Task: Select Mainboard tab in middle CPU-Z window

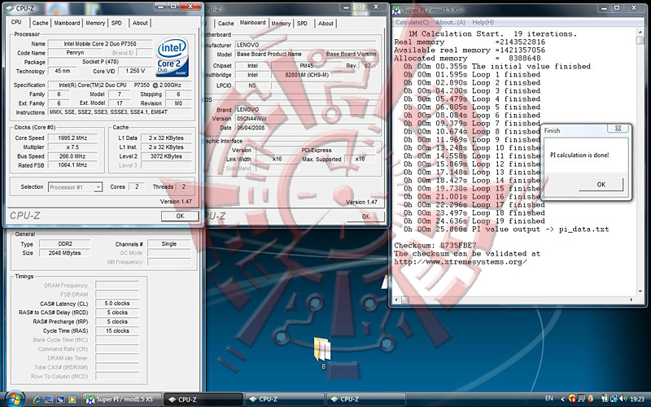Action: pos(252,23)
